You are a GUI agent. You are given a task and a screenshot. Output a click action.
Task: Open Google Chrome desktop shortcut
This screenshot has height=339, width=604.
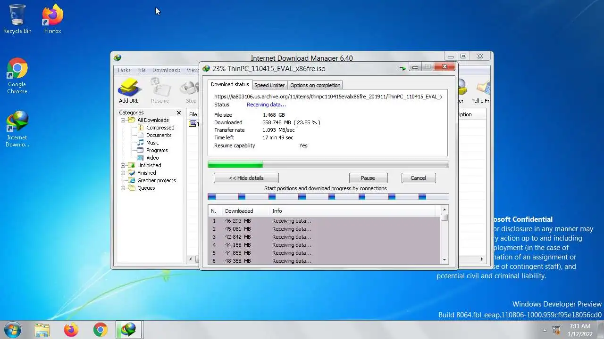[x=17, y=76]
